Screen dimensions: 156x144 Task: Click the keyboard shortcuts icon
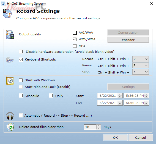(x=10, y=60)
